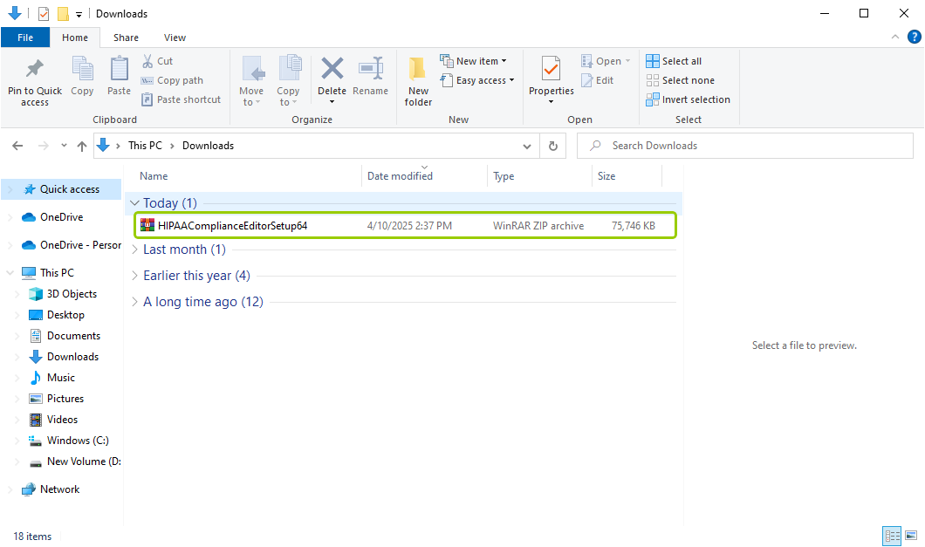Click the Properties checkmark icon
The image size is (925, 547).
point(551,69)
